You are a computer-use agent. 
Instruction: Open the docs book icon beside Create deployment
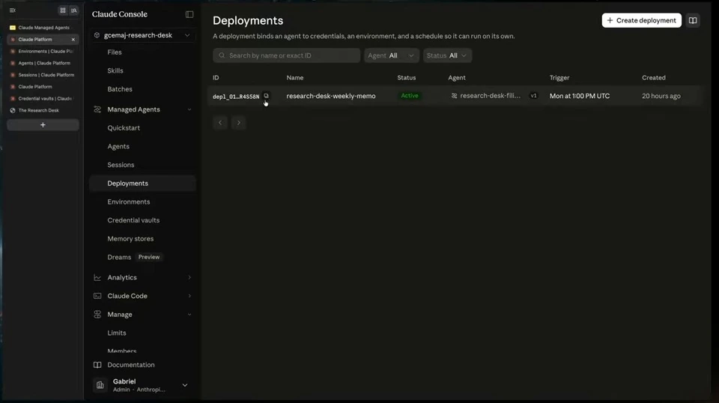click(693, 20)
